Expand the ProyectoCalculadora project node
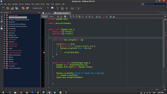Image resolution: width=167 pixels, height=94 pixels. [4, 68]
